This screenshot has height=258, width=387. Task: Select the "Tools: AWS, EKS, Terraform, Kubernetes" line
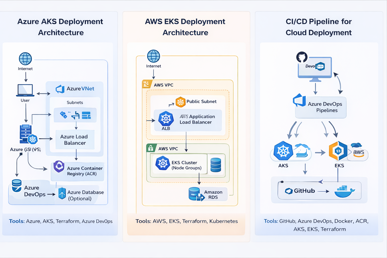[187, 221]
